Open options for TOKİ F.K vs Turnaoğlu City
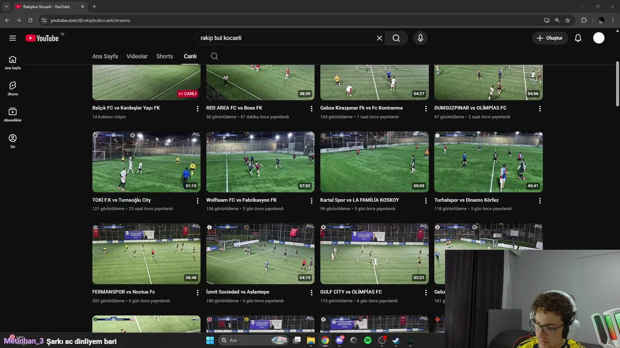 coord(197,201)
